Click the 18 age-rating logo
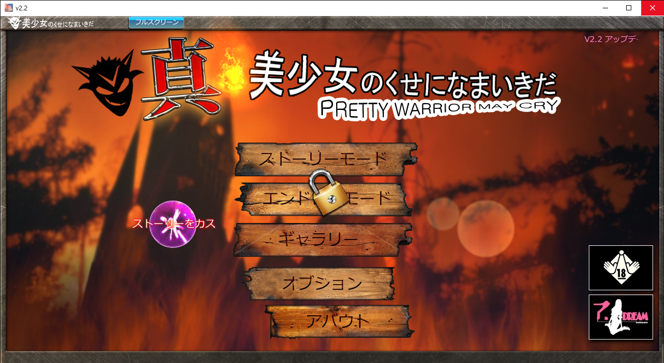Screen dimensions: 664x363 coord(621,268)
